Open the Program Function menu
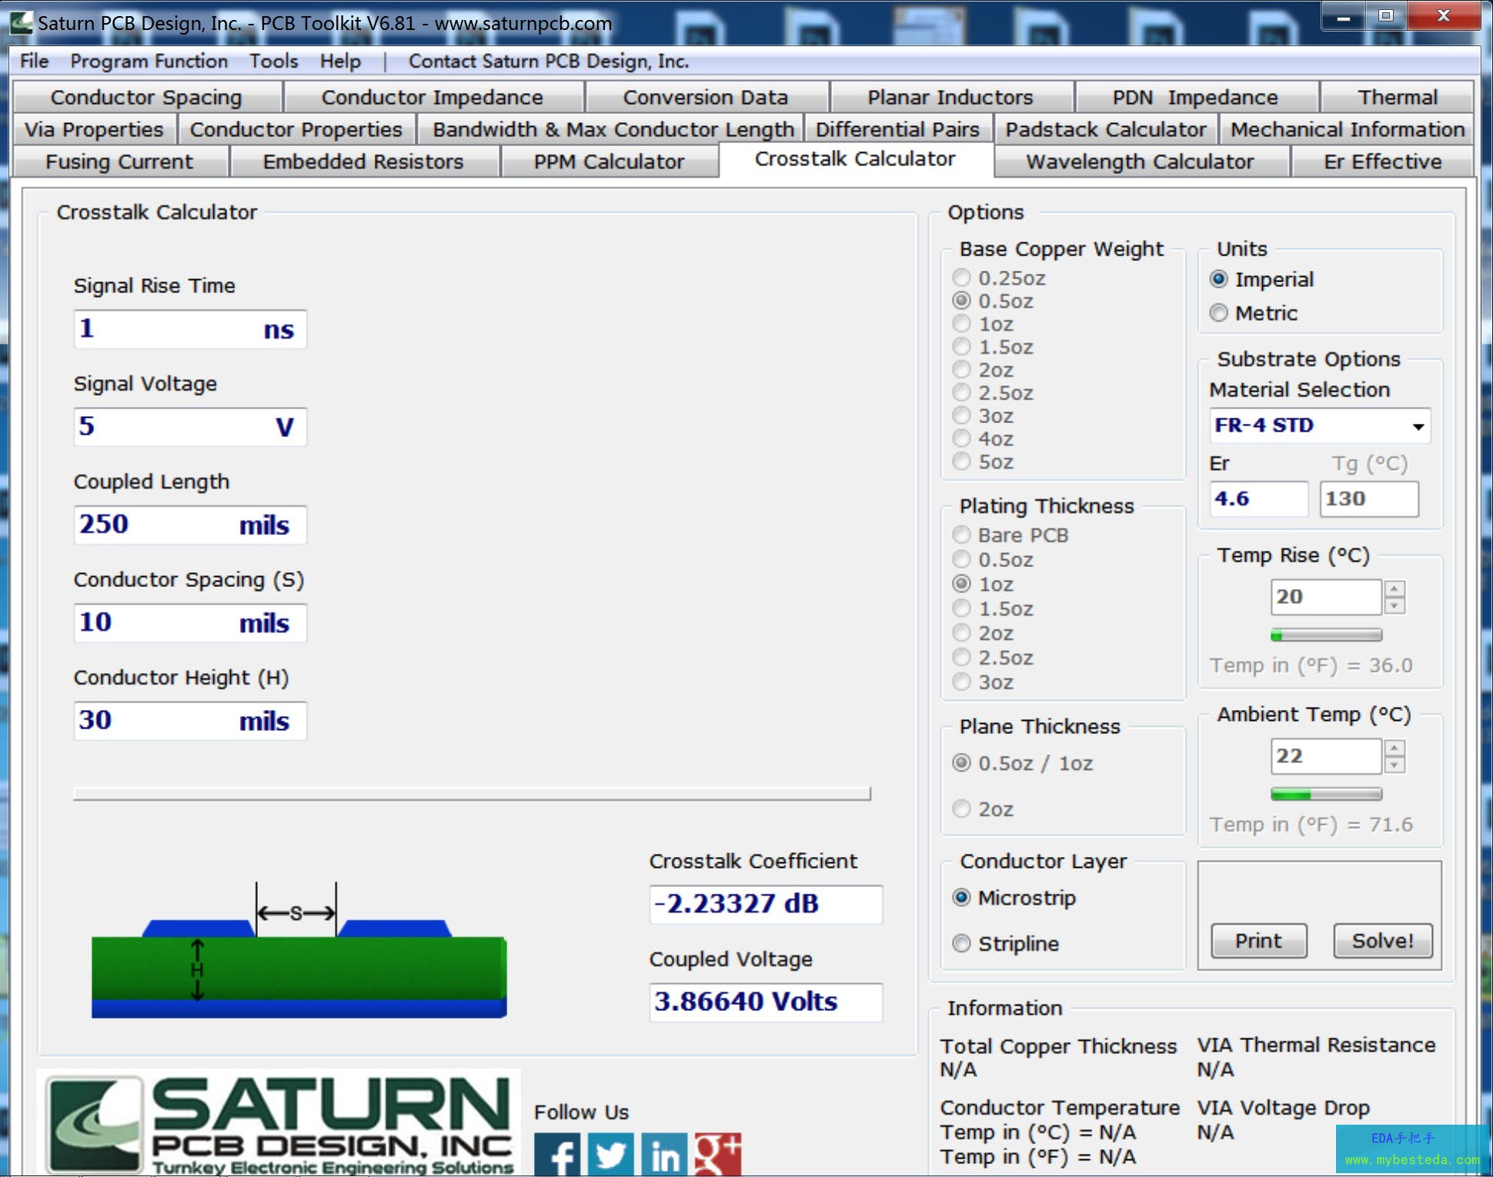Image resolution: width=1493 pixels, height=1177 pixels. click(149, 61)
